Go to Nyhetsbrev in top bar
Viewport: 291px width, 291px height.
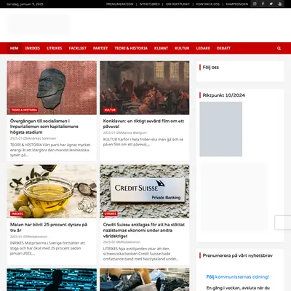(150, 4)
